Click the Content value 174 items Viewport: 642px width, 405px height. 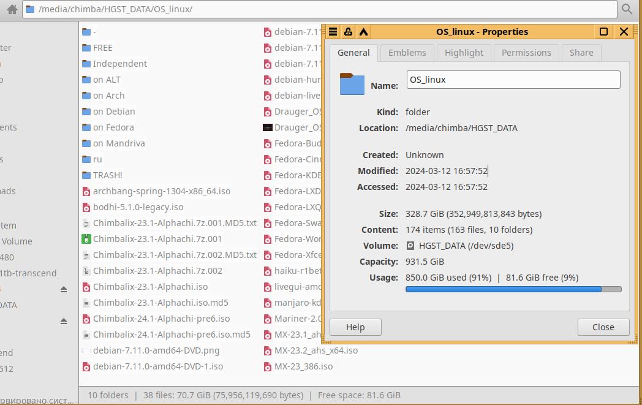point(469,230)
